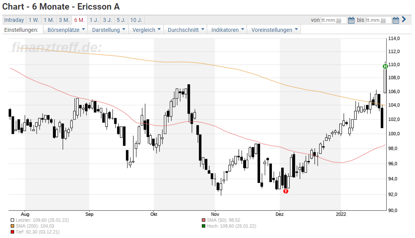Click the 106,0 price axis label
Screen dimensions: 415x238
394,92
